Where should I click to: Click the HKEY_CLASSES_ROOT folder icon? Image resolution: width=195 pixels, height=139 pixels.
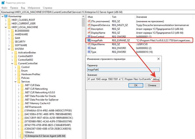[x=9, y=20]
